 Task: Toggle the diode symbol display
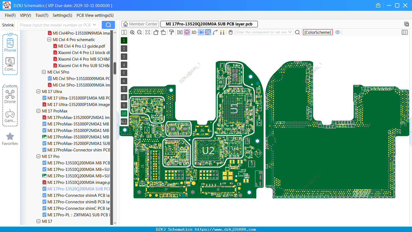point(201,32)
